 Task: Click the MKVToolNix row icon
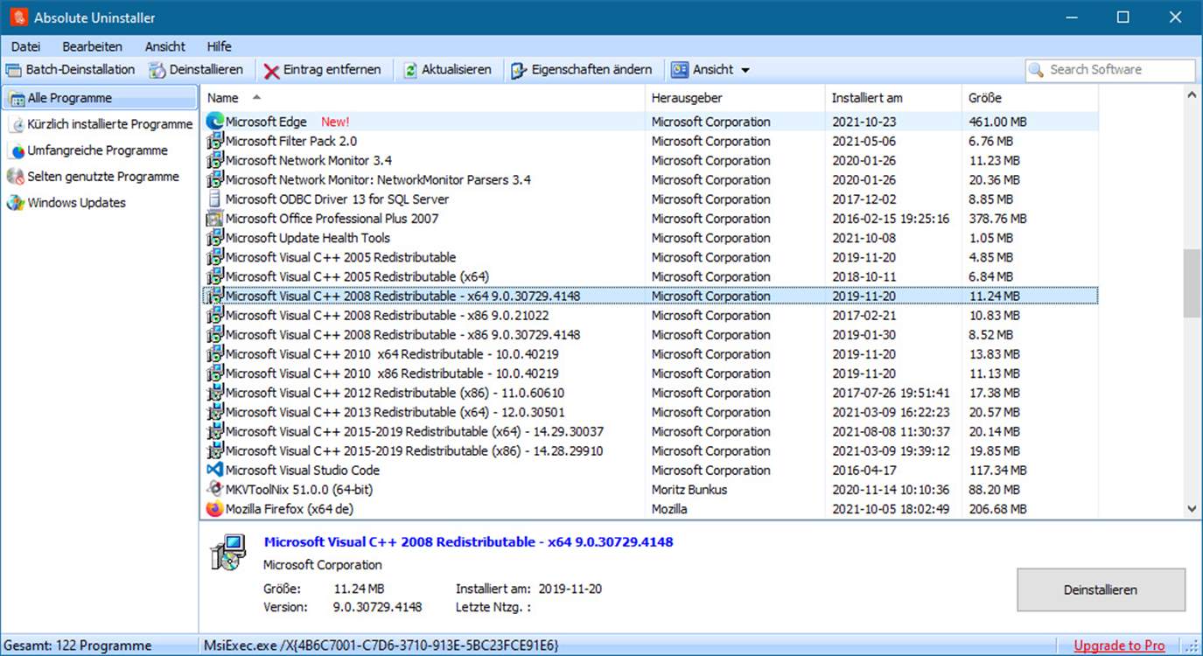click(x=215, y=489)
